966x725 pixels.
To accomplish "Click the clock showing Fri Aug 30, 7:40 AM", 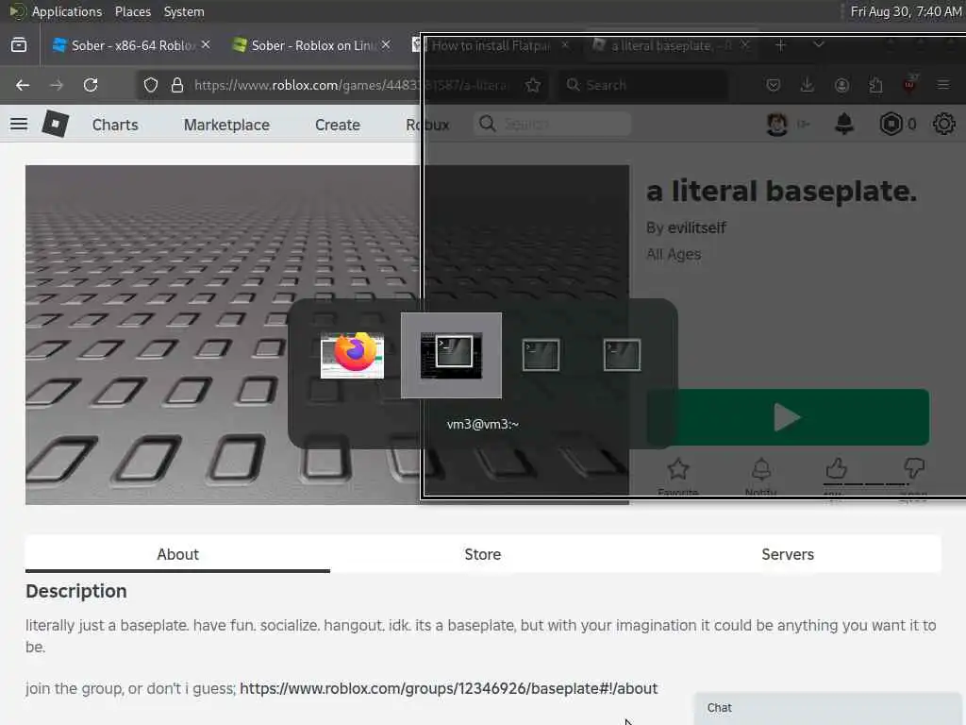I will (x=906, y=11).
